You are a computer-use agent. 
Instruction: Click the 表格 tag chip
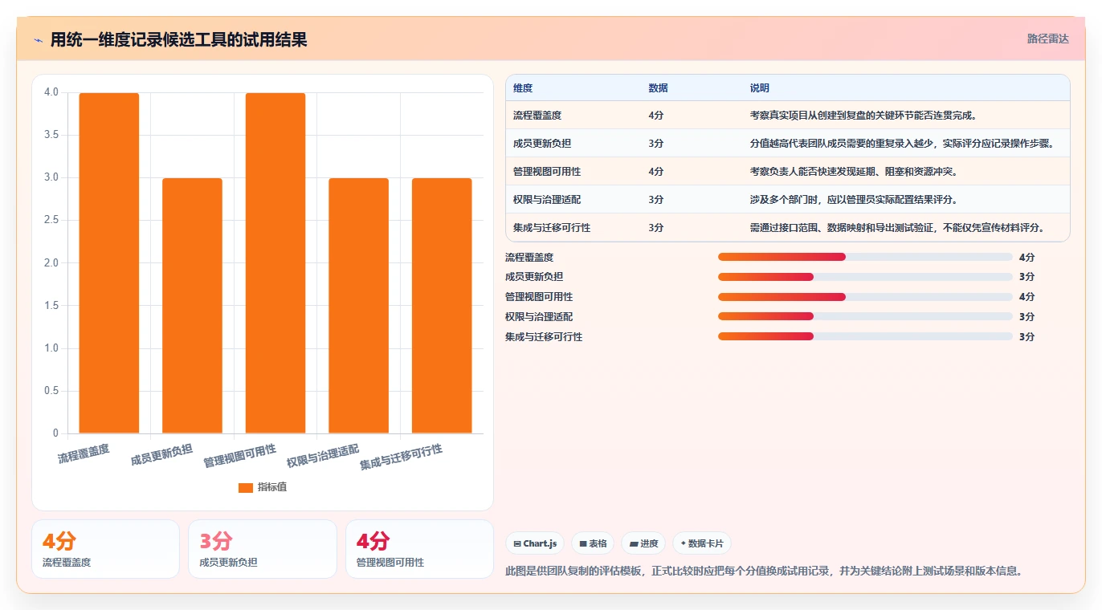pyautogui.click(x=593, y=543)
